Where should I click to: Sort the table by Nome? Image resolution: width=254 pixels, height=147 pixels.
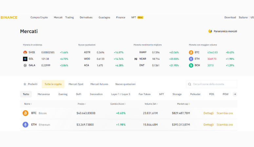(x=28, y=104)
